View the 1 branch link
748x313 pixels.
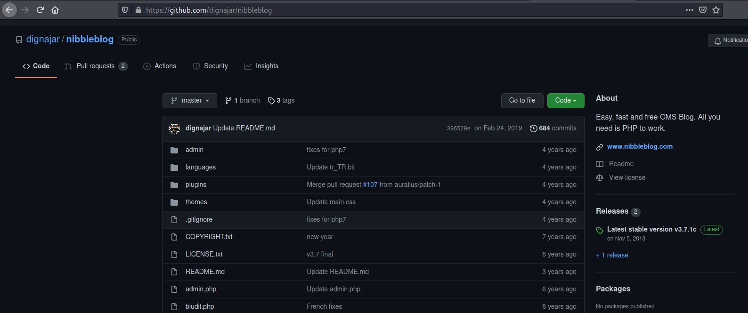(x=242, y=101)
